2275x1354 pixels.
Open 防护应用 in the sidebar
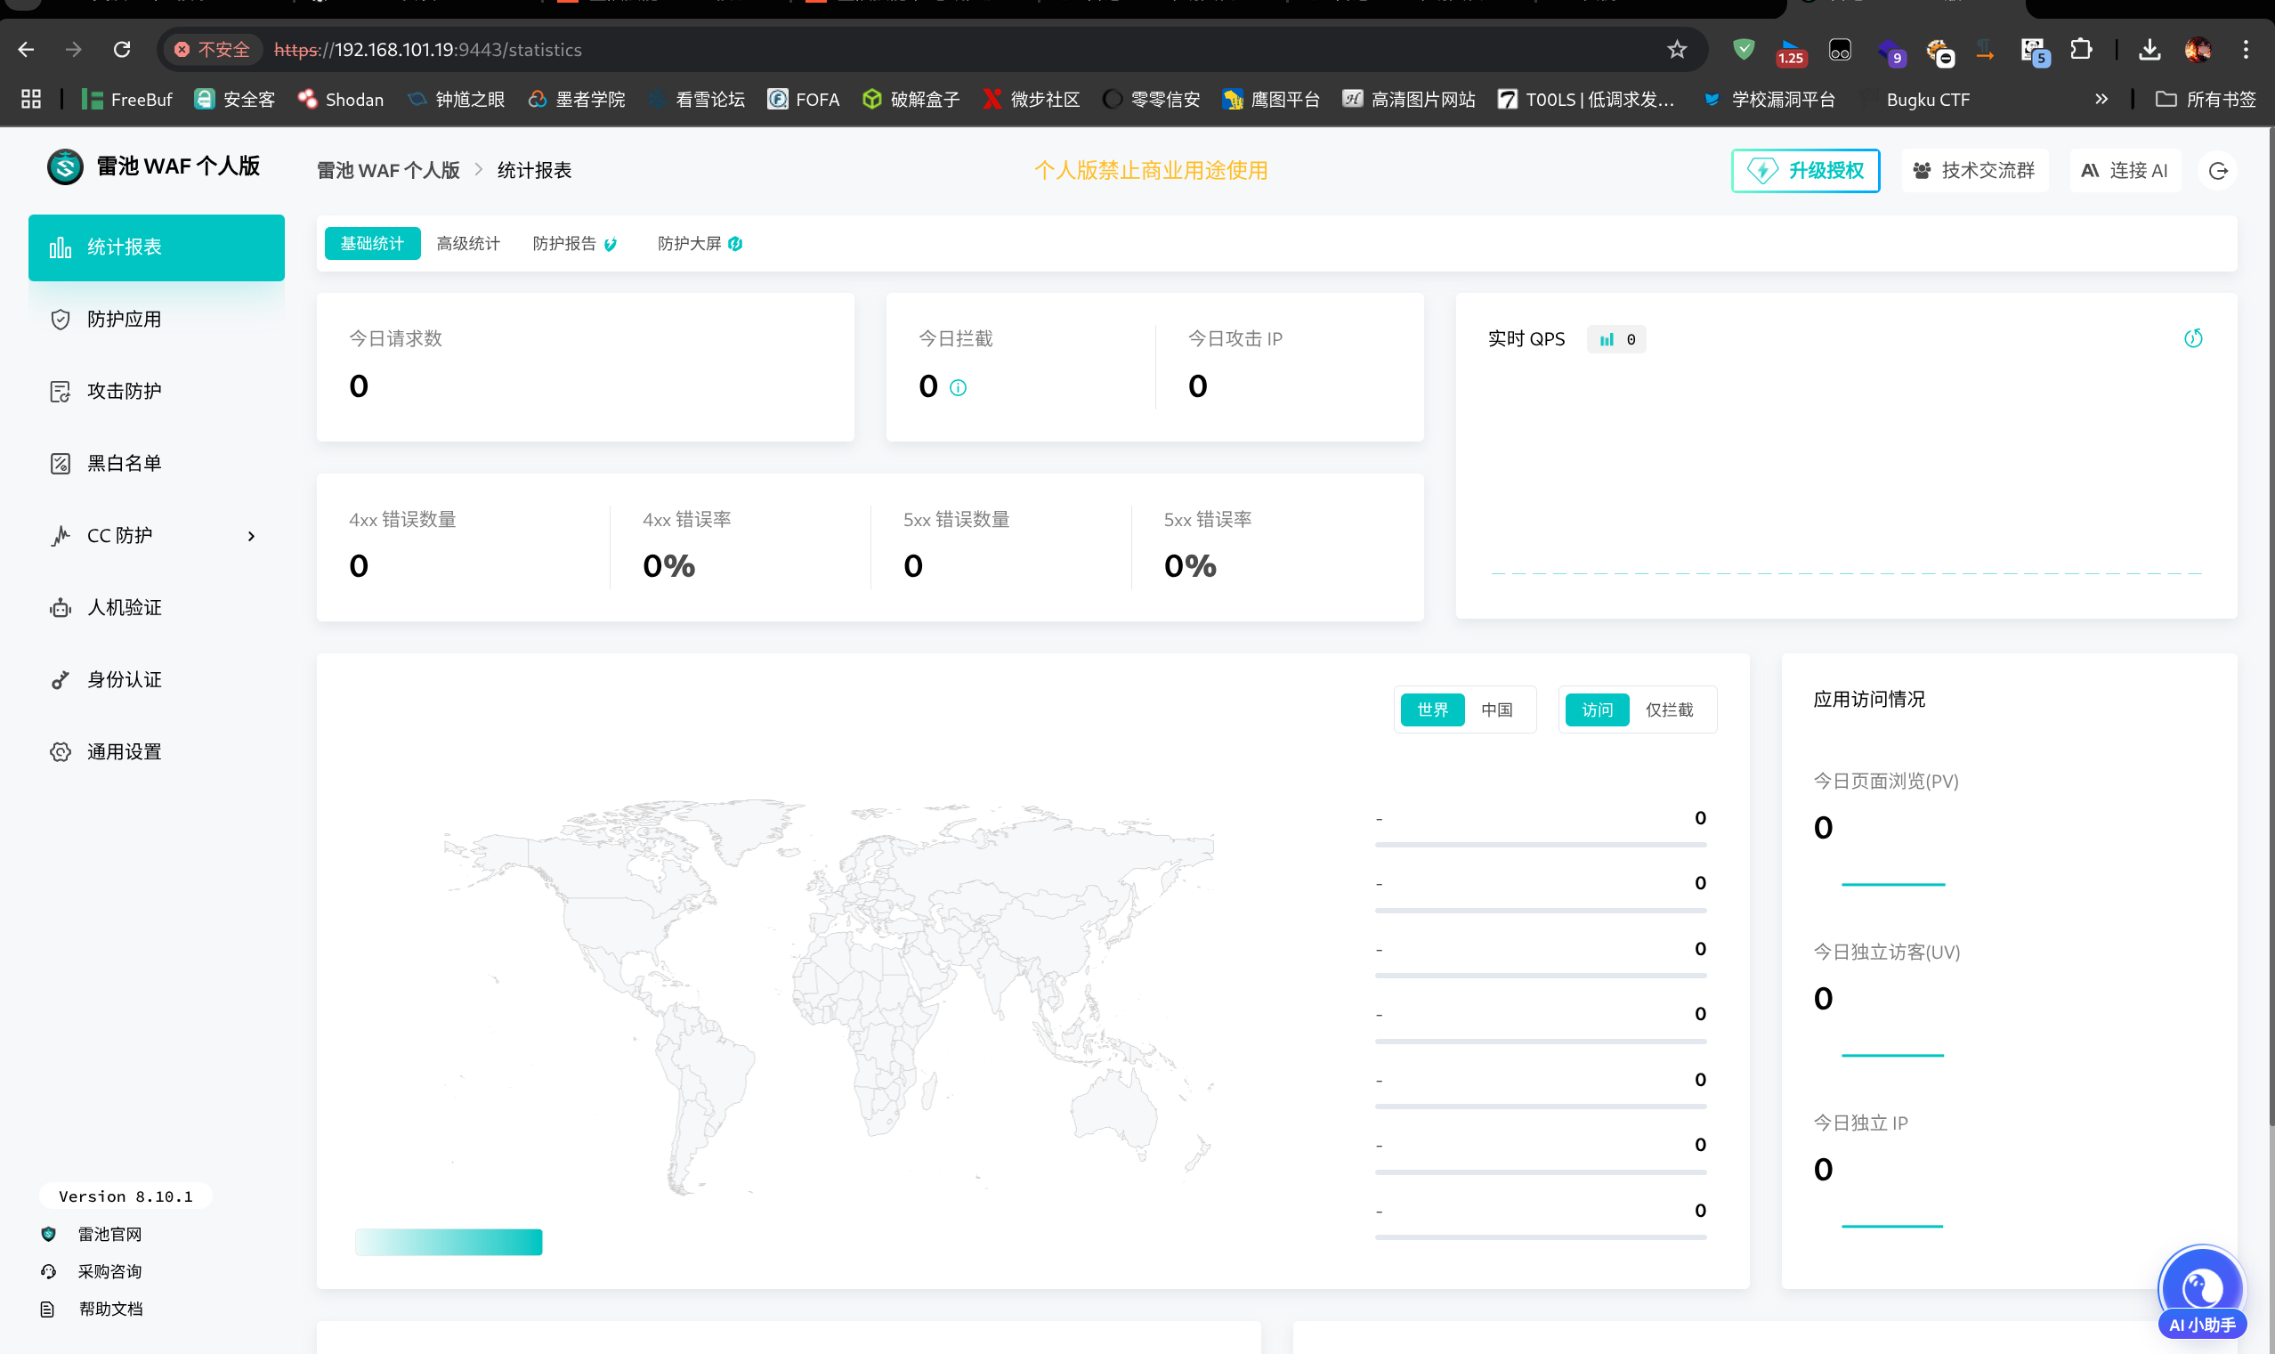[x=124, y=320]
